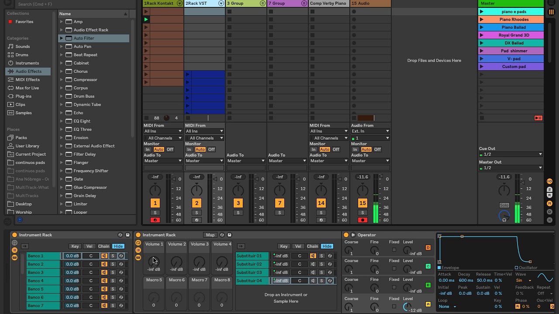Toggle mixer section visibility (M button)

550,204
